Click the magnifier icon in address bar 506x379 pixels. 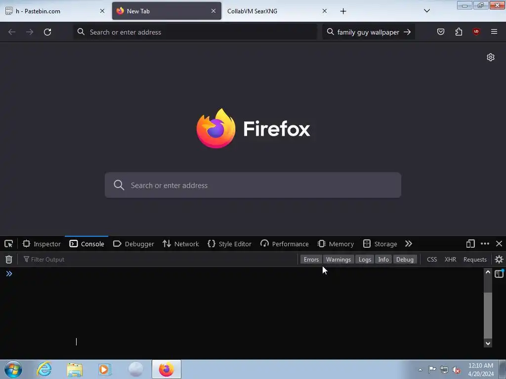(x=81, y=32)
